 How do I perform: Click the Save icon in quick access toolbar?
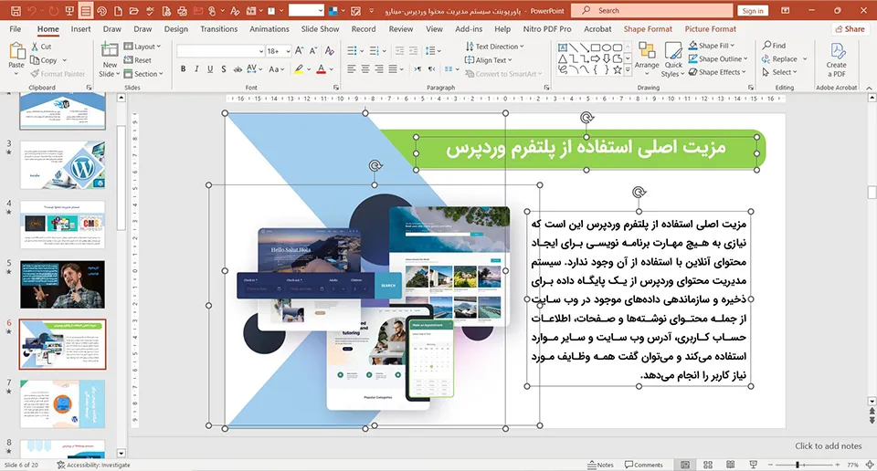pos(16,11)
